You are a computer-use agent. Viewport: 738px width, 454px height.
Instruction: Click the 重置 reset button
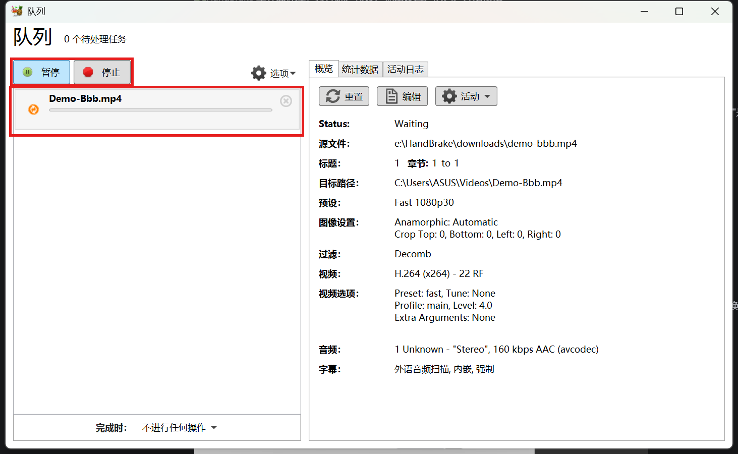344,96
